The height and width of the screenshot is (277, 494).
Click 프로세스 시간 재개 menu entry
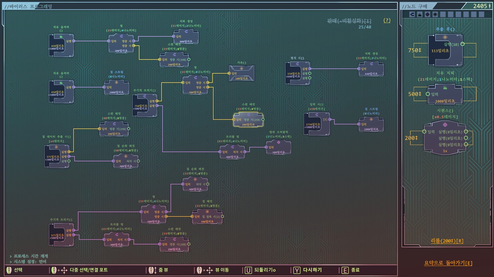pyautogui.click(x=31, y=256)
